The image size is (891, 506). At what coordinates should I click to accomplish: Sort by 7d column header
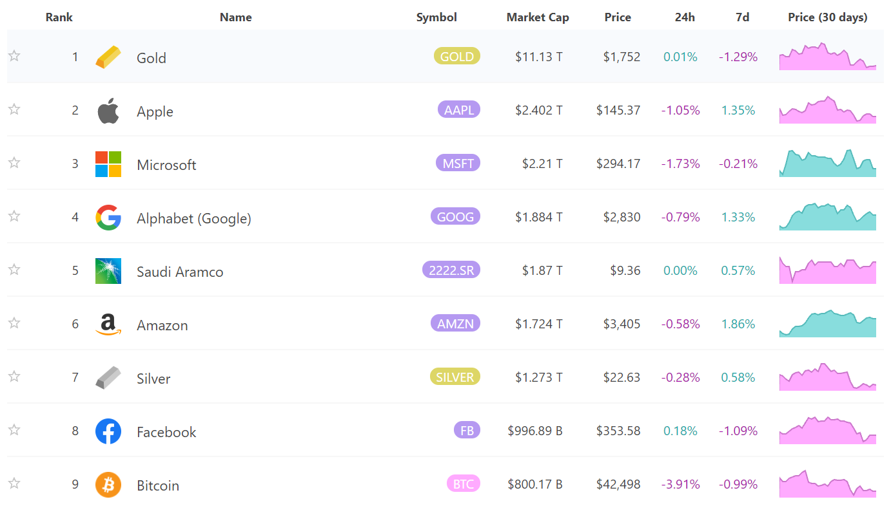[x=742, y=17]
